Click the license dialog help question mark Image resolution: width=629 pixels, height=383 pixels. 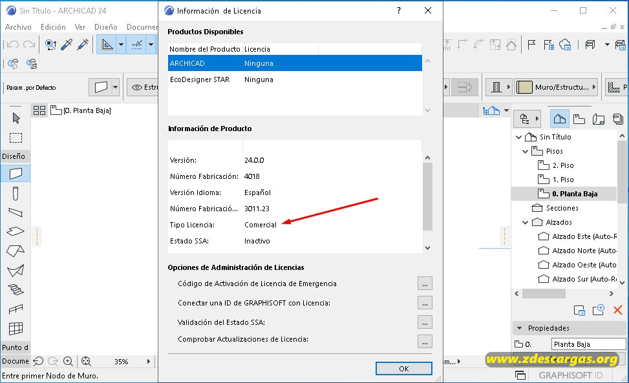(399, 11)
